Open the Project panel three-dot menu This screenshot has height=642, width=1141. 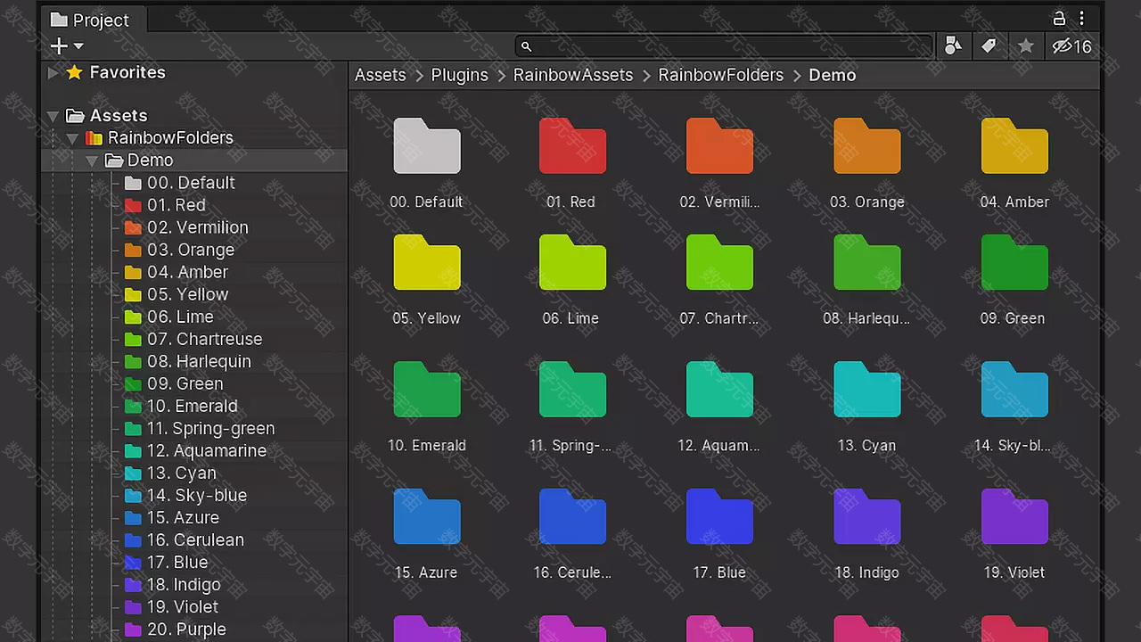pyautogui.click(x=1081, y=19)
